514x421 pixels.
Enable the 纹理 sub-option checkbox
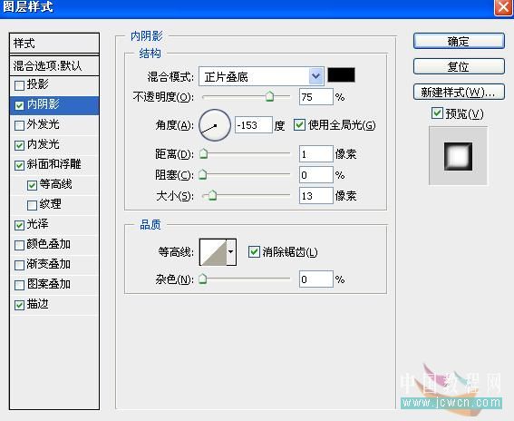pos(32,205)
